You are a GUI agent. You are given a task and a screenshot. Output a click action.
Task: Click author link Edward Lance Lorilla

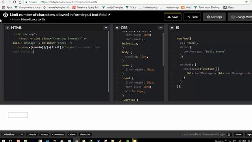(x=33, y=19)
